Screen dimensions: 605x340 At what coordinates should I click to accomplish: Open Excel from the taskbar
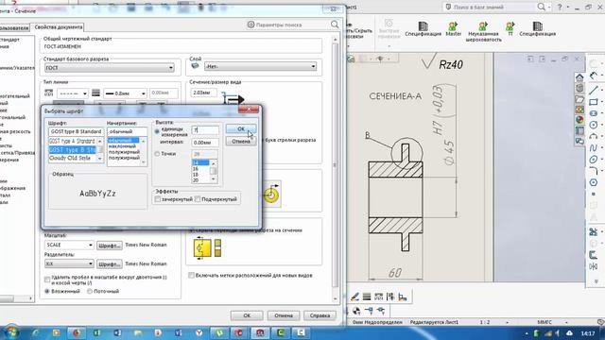(x=96, y=332)
